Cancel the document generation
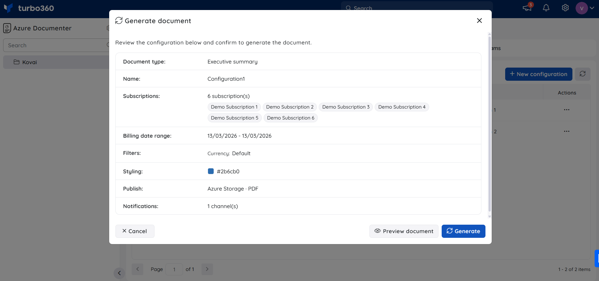This screenshot has width=599, height=281. (135, 231)
